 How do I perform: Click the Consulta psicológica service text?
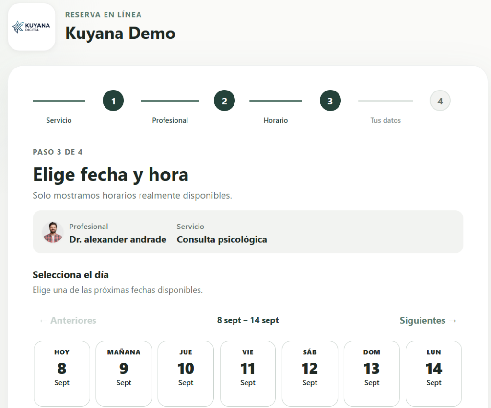pos(222,239)
